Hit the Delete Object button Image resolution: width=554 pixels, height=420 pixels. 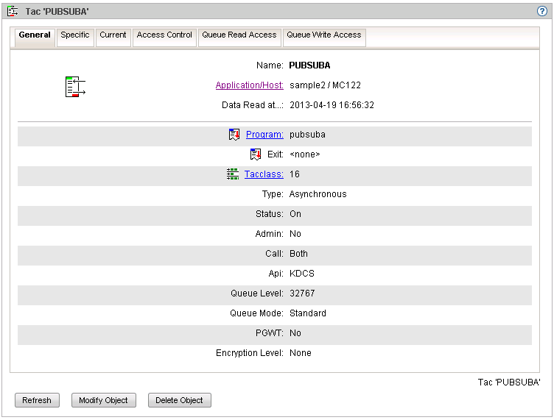[180, 400]
